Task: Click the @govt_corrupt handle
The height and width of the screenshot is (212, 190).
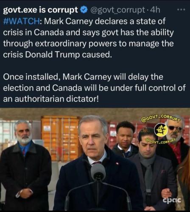Action: coord(117,10)
